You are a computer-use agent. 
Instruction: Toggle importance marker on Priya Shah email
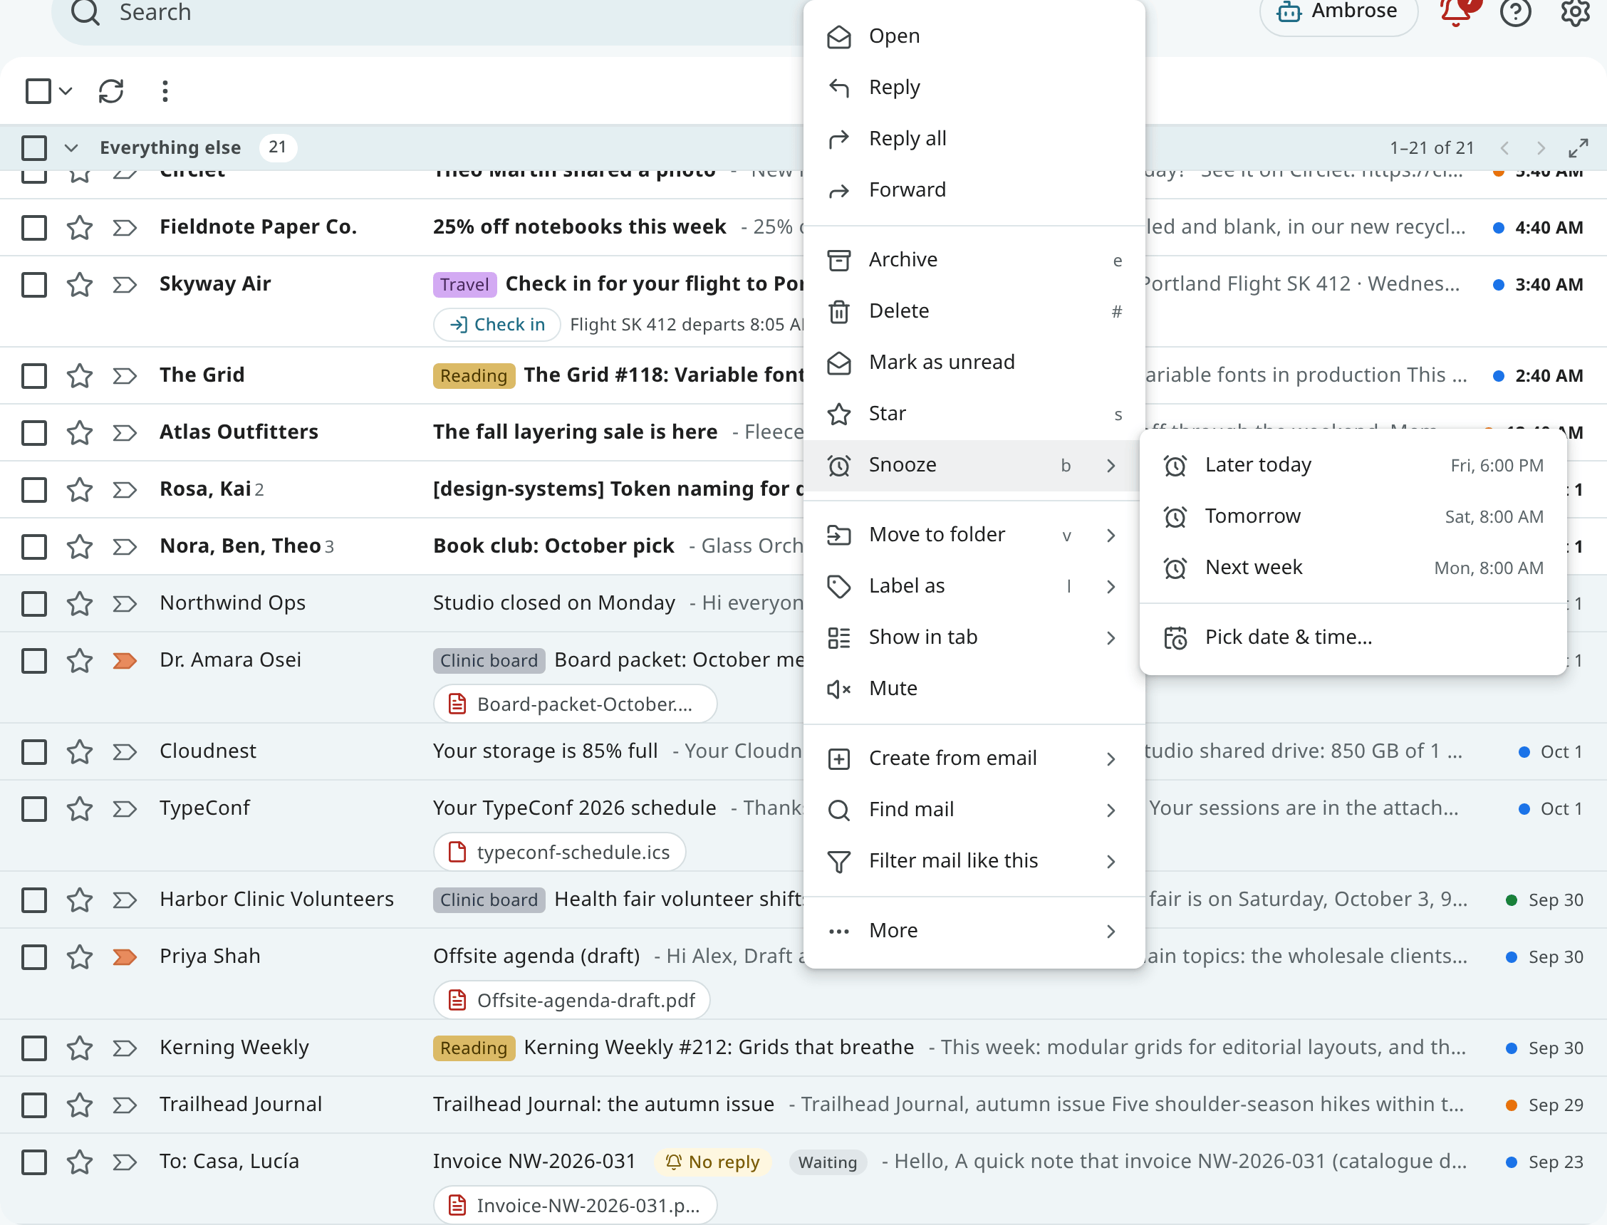tap(125, 956)
